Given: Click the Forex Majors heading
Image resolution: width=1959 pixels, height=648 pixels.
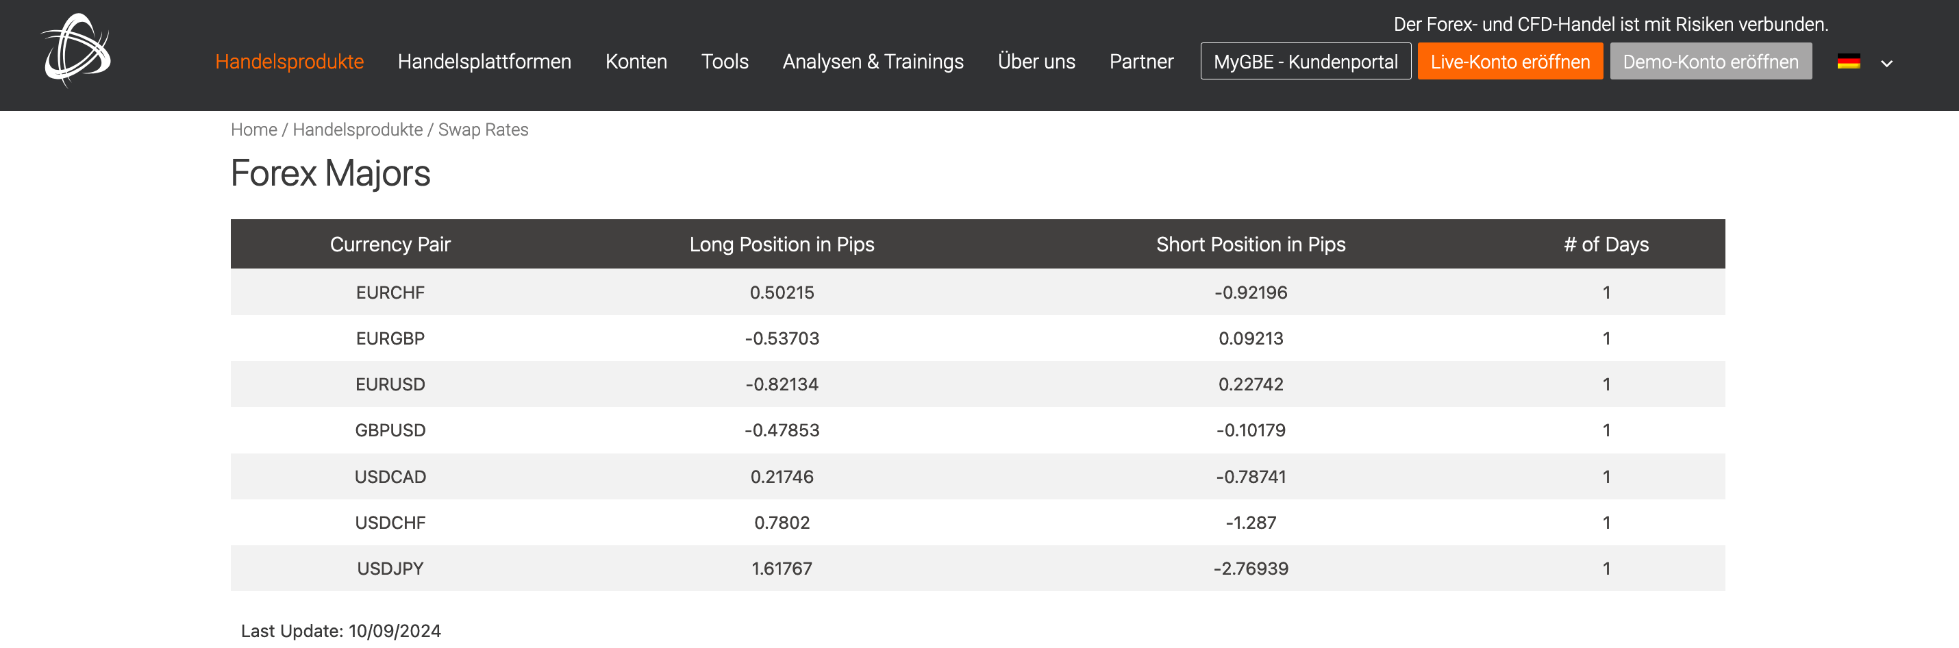Looking at the screenshot, I should pos(330,173).
